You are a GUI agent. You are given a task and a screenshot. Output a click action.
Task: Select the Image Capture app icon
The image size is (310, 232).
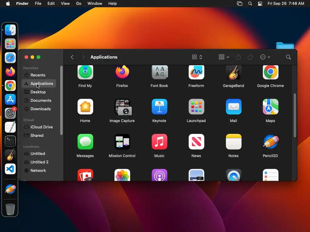[x=123, y=107]
